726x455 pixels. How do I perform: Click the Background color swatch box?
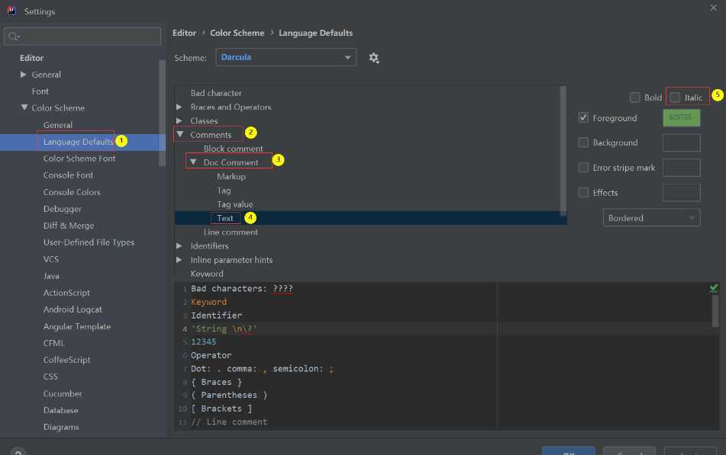coord(681,143)
